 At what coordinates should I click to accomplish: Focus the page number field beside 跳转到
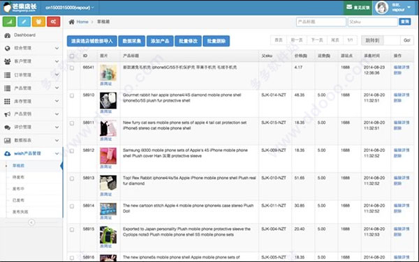tap(392, 40)
